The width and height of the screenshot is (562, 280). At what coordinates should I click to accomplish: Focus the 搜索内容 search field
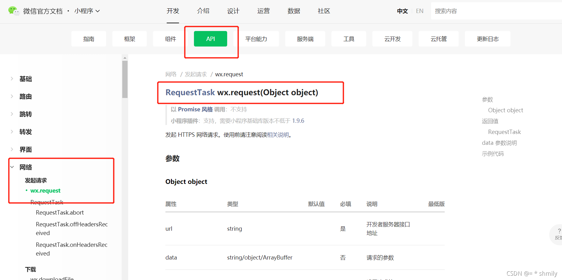pos(496,11)
